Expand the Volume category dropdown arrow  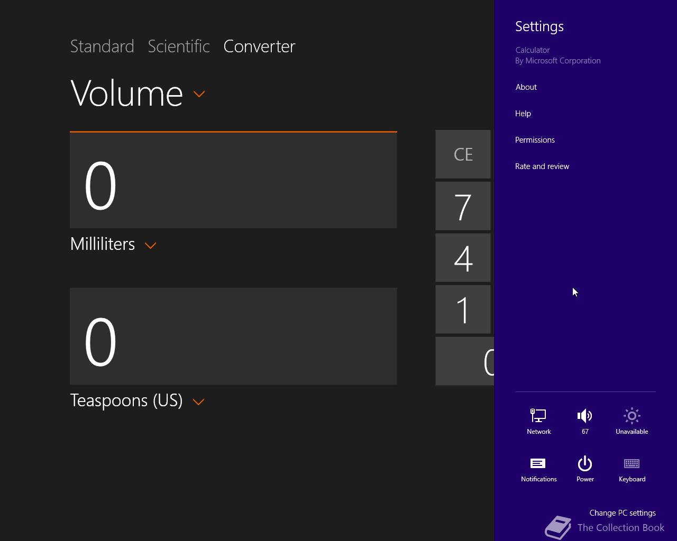pos(199,94)
